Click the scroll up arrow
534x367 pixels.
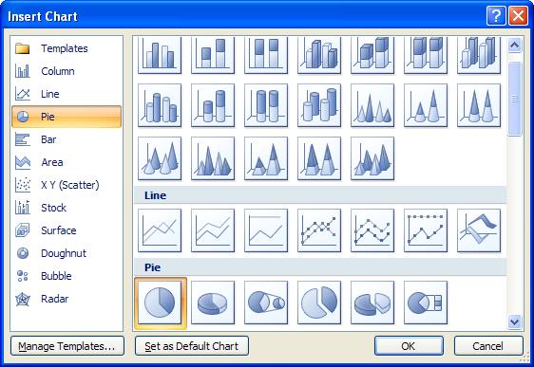[x=514, y=45]
